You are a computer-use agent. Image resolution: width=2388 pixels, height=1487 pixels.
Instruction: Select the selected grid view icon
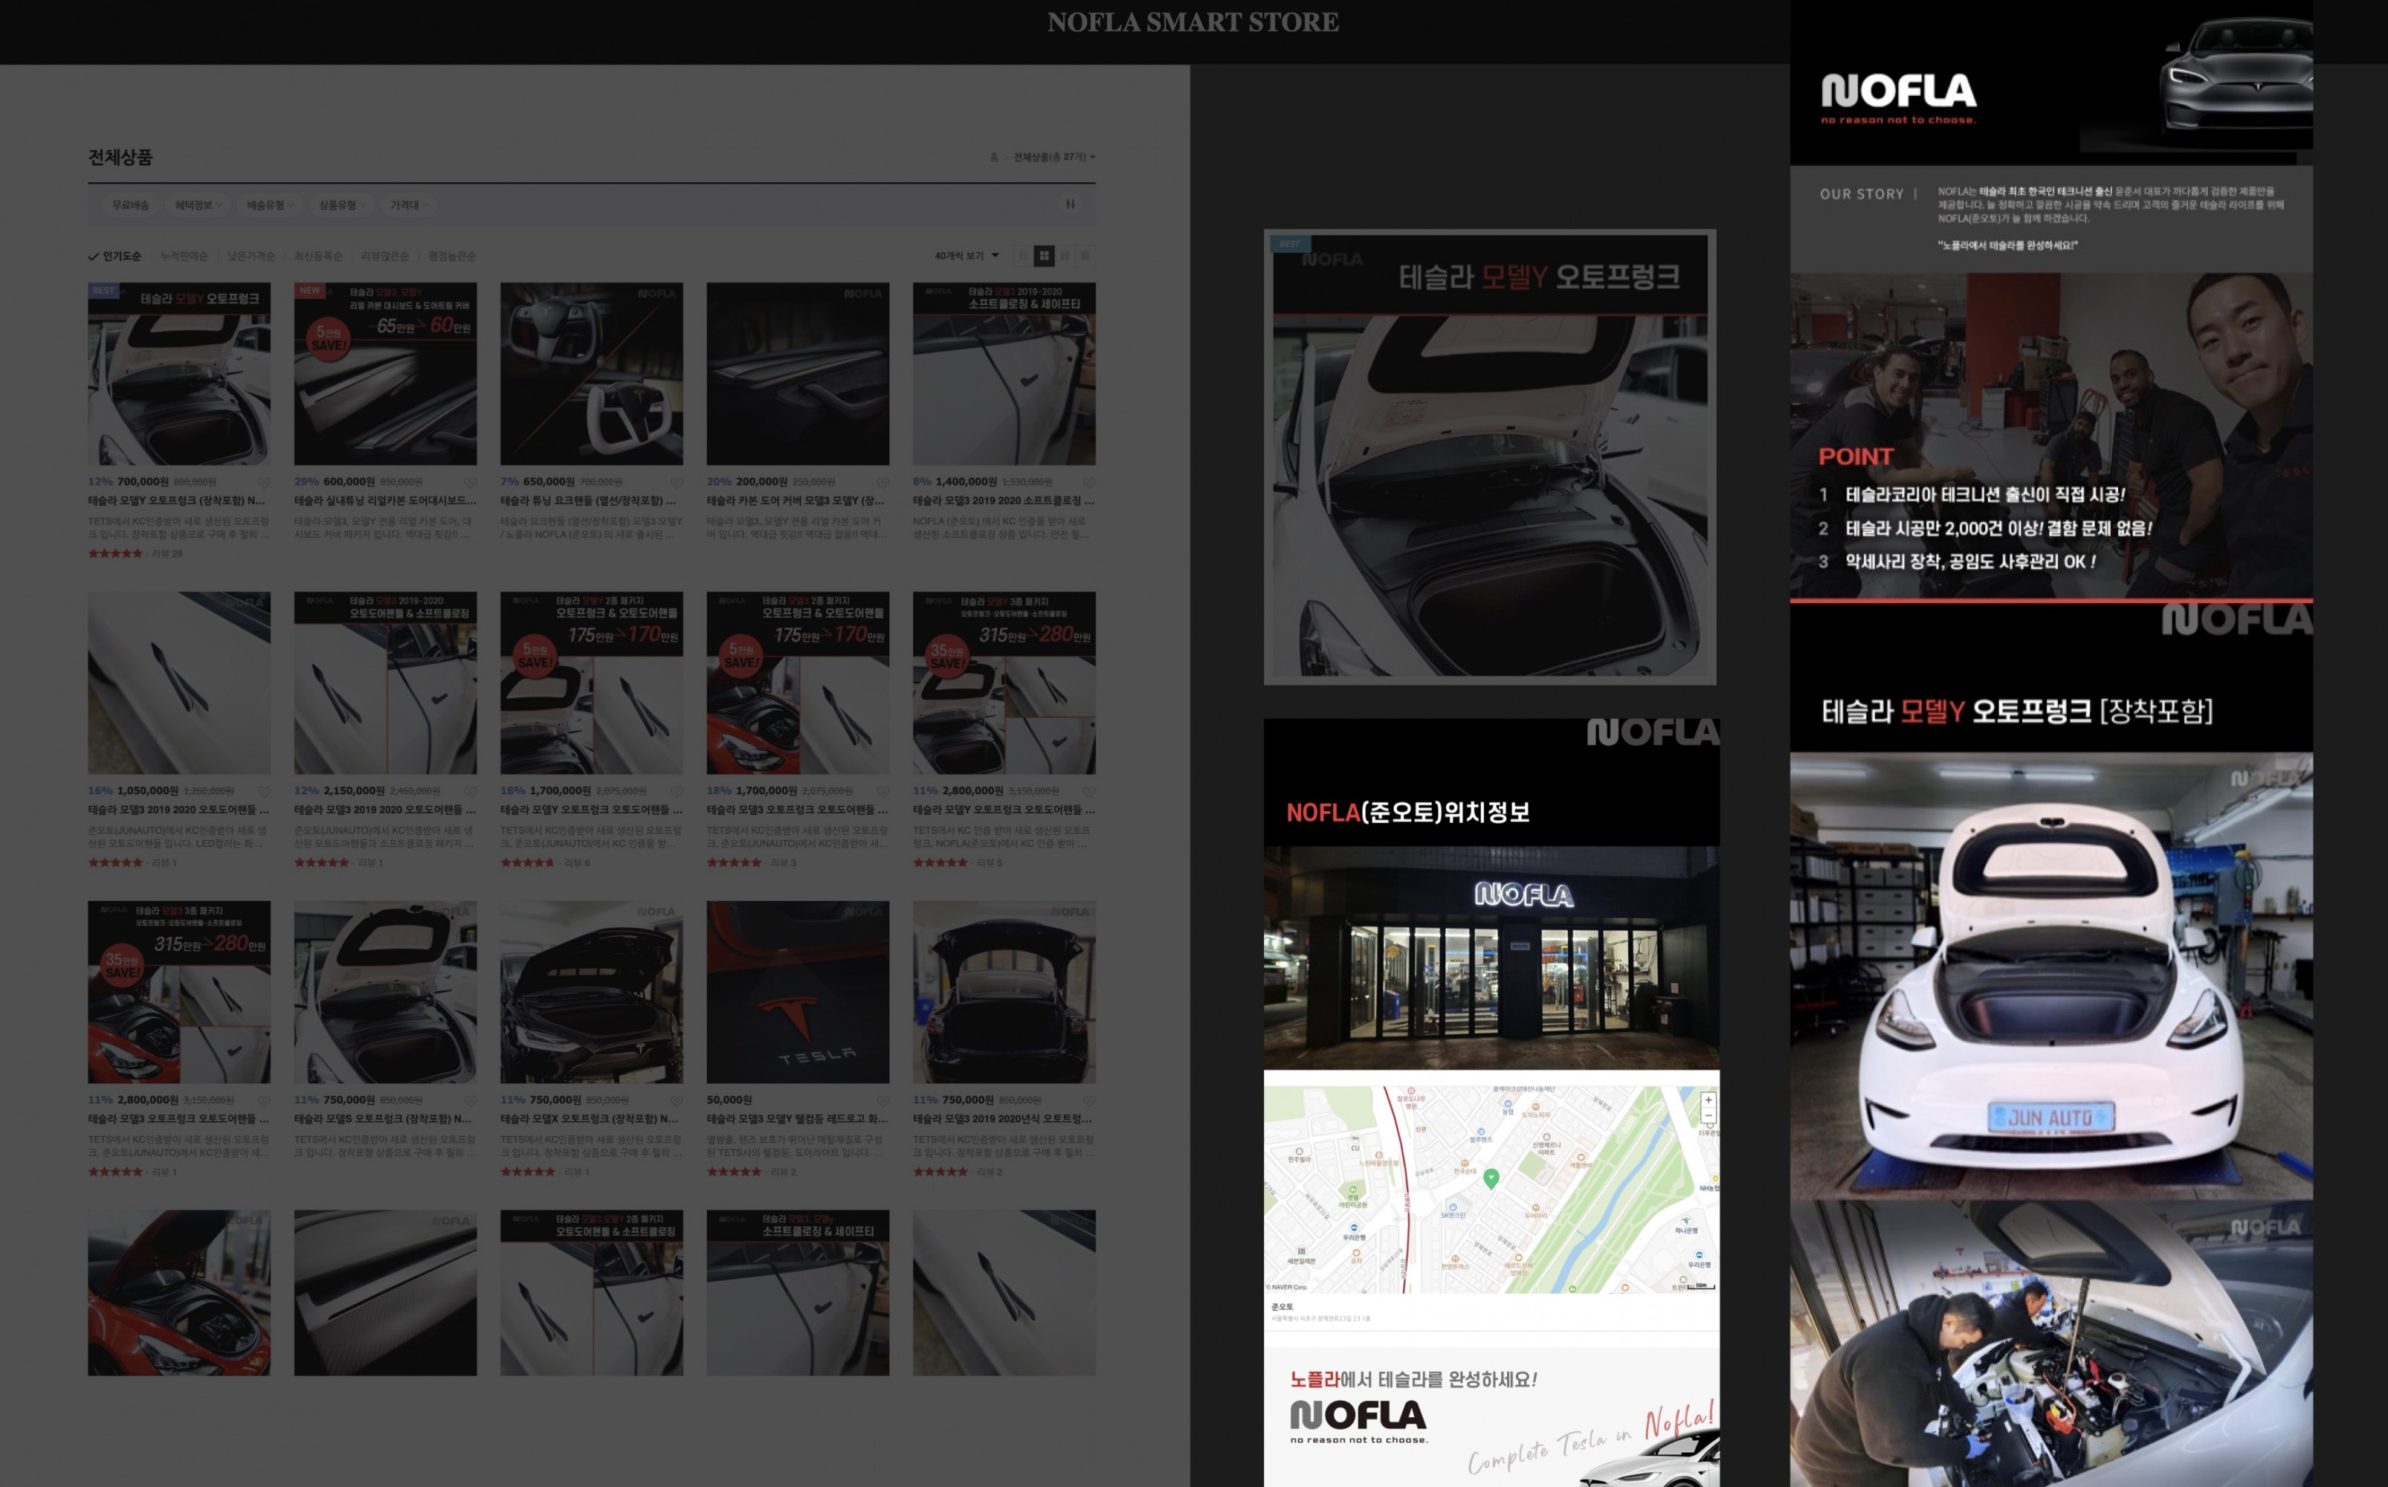pos(1044,256)
